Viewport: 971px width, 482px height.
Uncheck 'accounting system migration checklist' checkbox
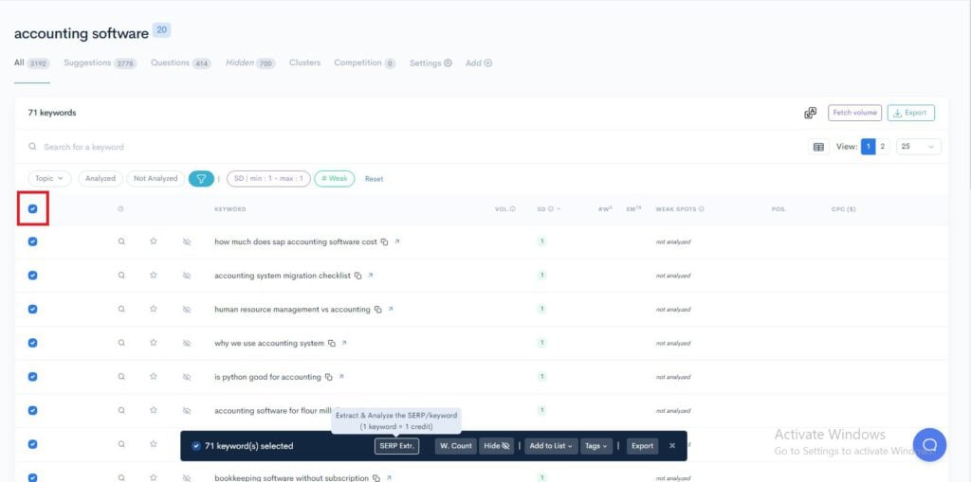[33, 276]
